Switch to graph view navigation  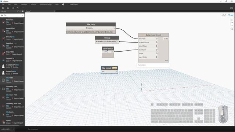[x=231, y=15]
